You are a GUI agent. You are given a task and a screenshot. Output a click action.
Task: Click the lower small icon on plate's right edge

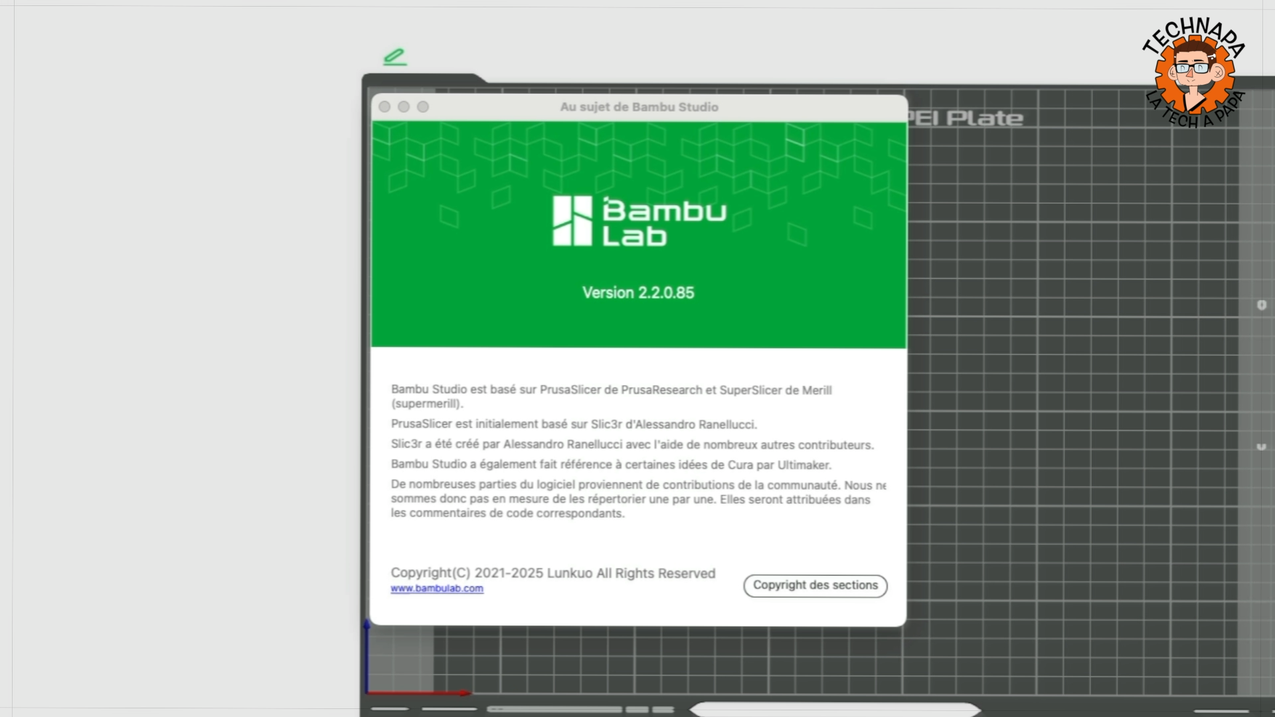pyautogui.click(x=1261, y=447)
